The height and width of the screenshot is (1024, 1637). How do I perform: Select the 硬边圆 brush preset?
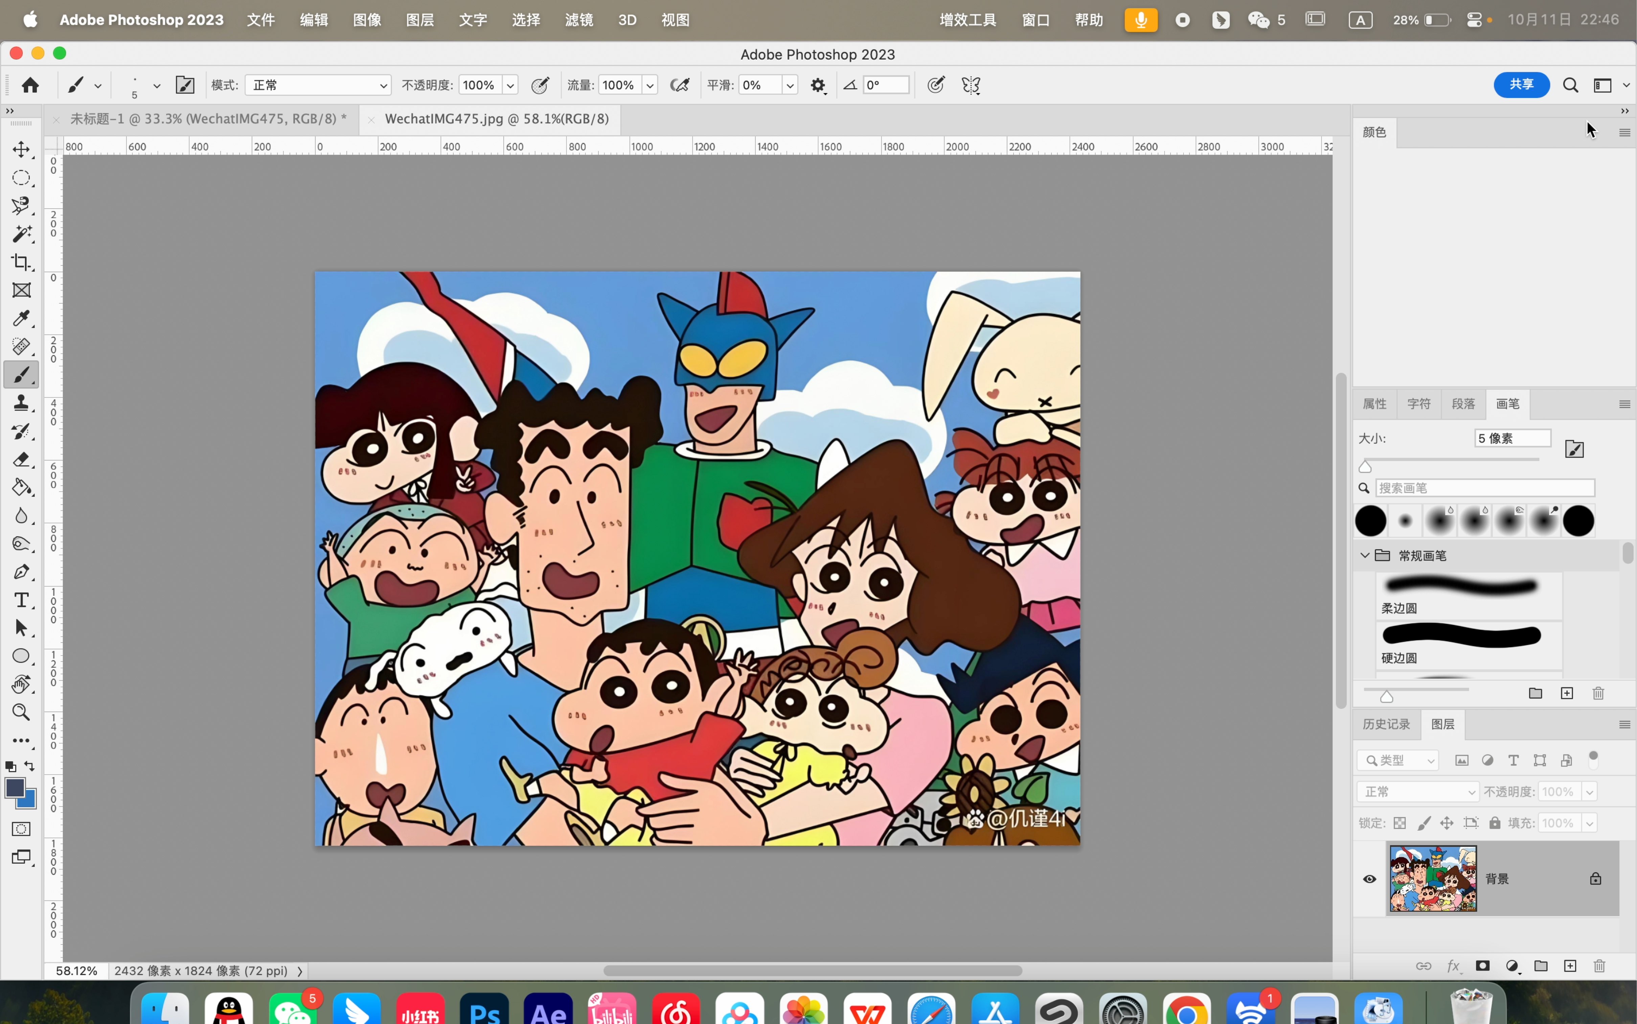coord(1469,646)
